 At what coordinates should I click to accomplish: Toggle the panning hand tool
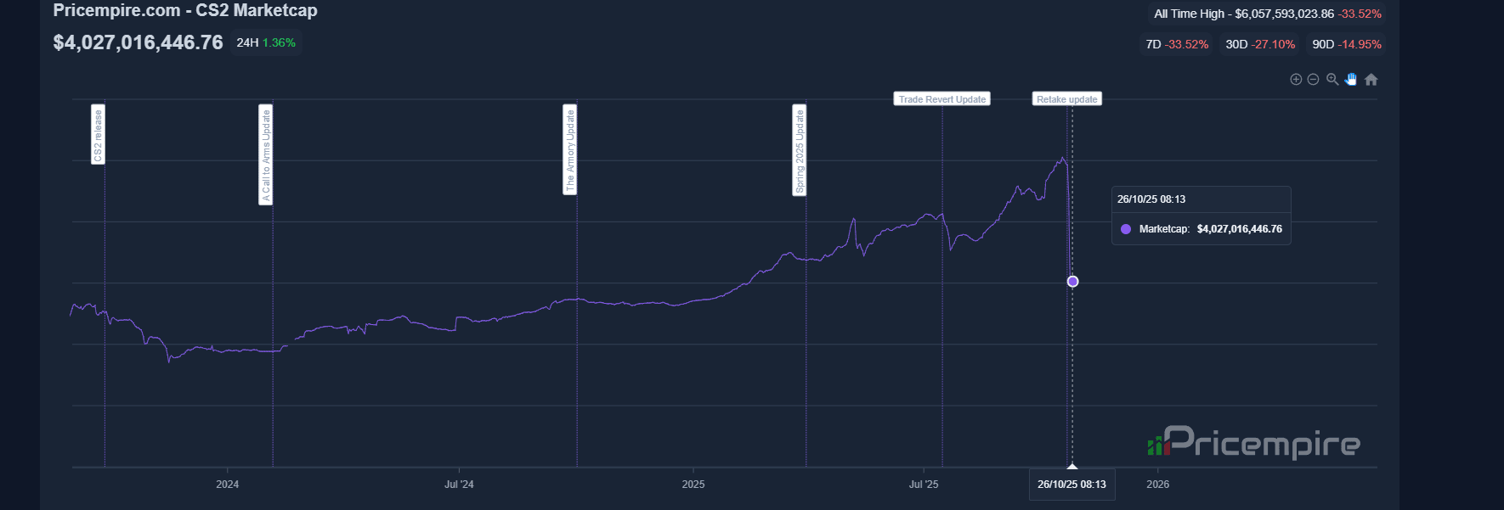[x=1352, y=78]
